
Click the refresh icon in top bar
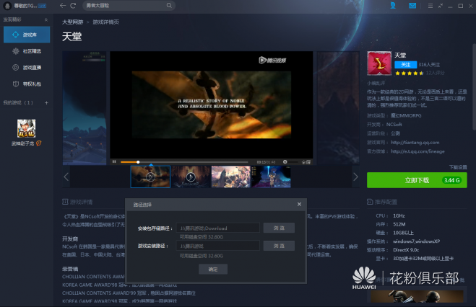(x=73, y=6)
